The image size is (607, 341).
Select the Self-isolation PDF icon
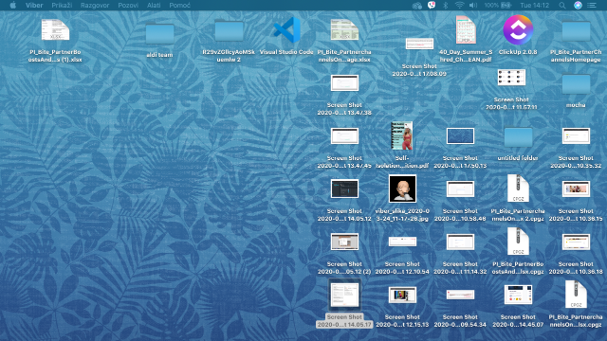[x=402, y=135]
